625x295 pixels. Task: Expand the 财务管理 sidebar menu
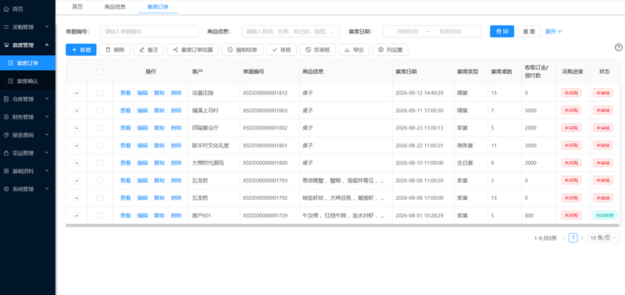click(x=27, y=117)
